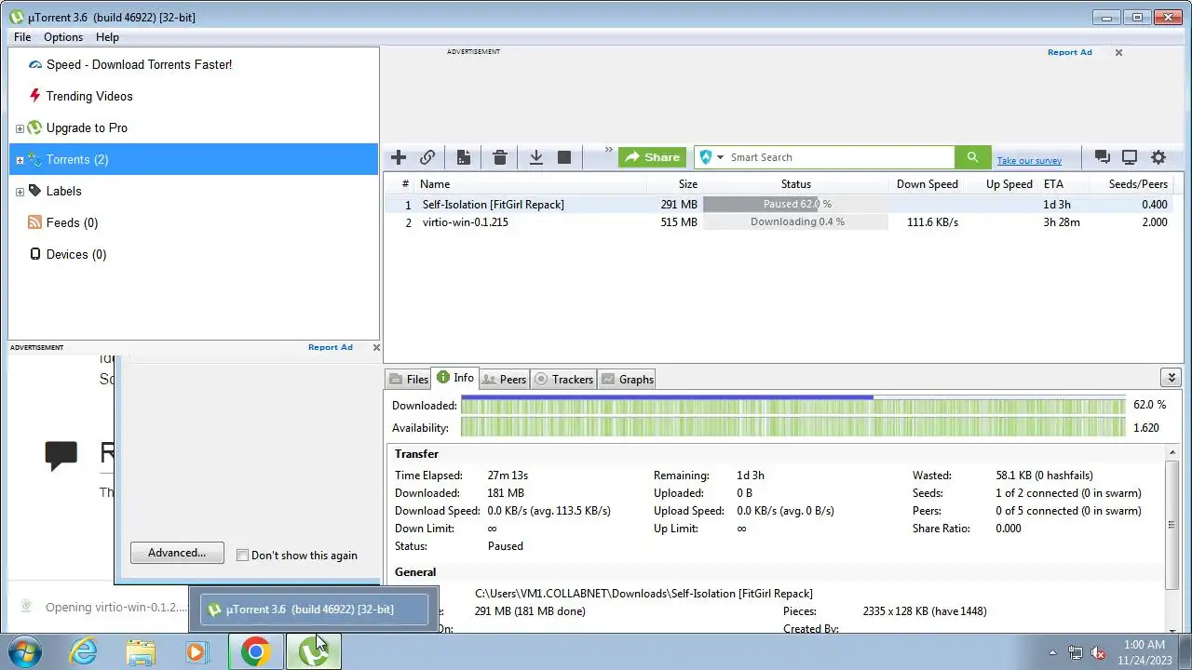
Task: Open Preferences via the gear icon
Action: pos(1158,157)
